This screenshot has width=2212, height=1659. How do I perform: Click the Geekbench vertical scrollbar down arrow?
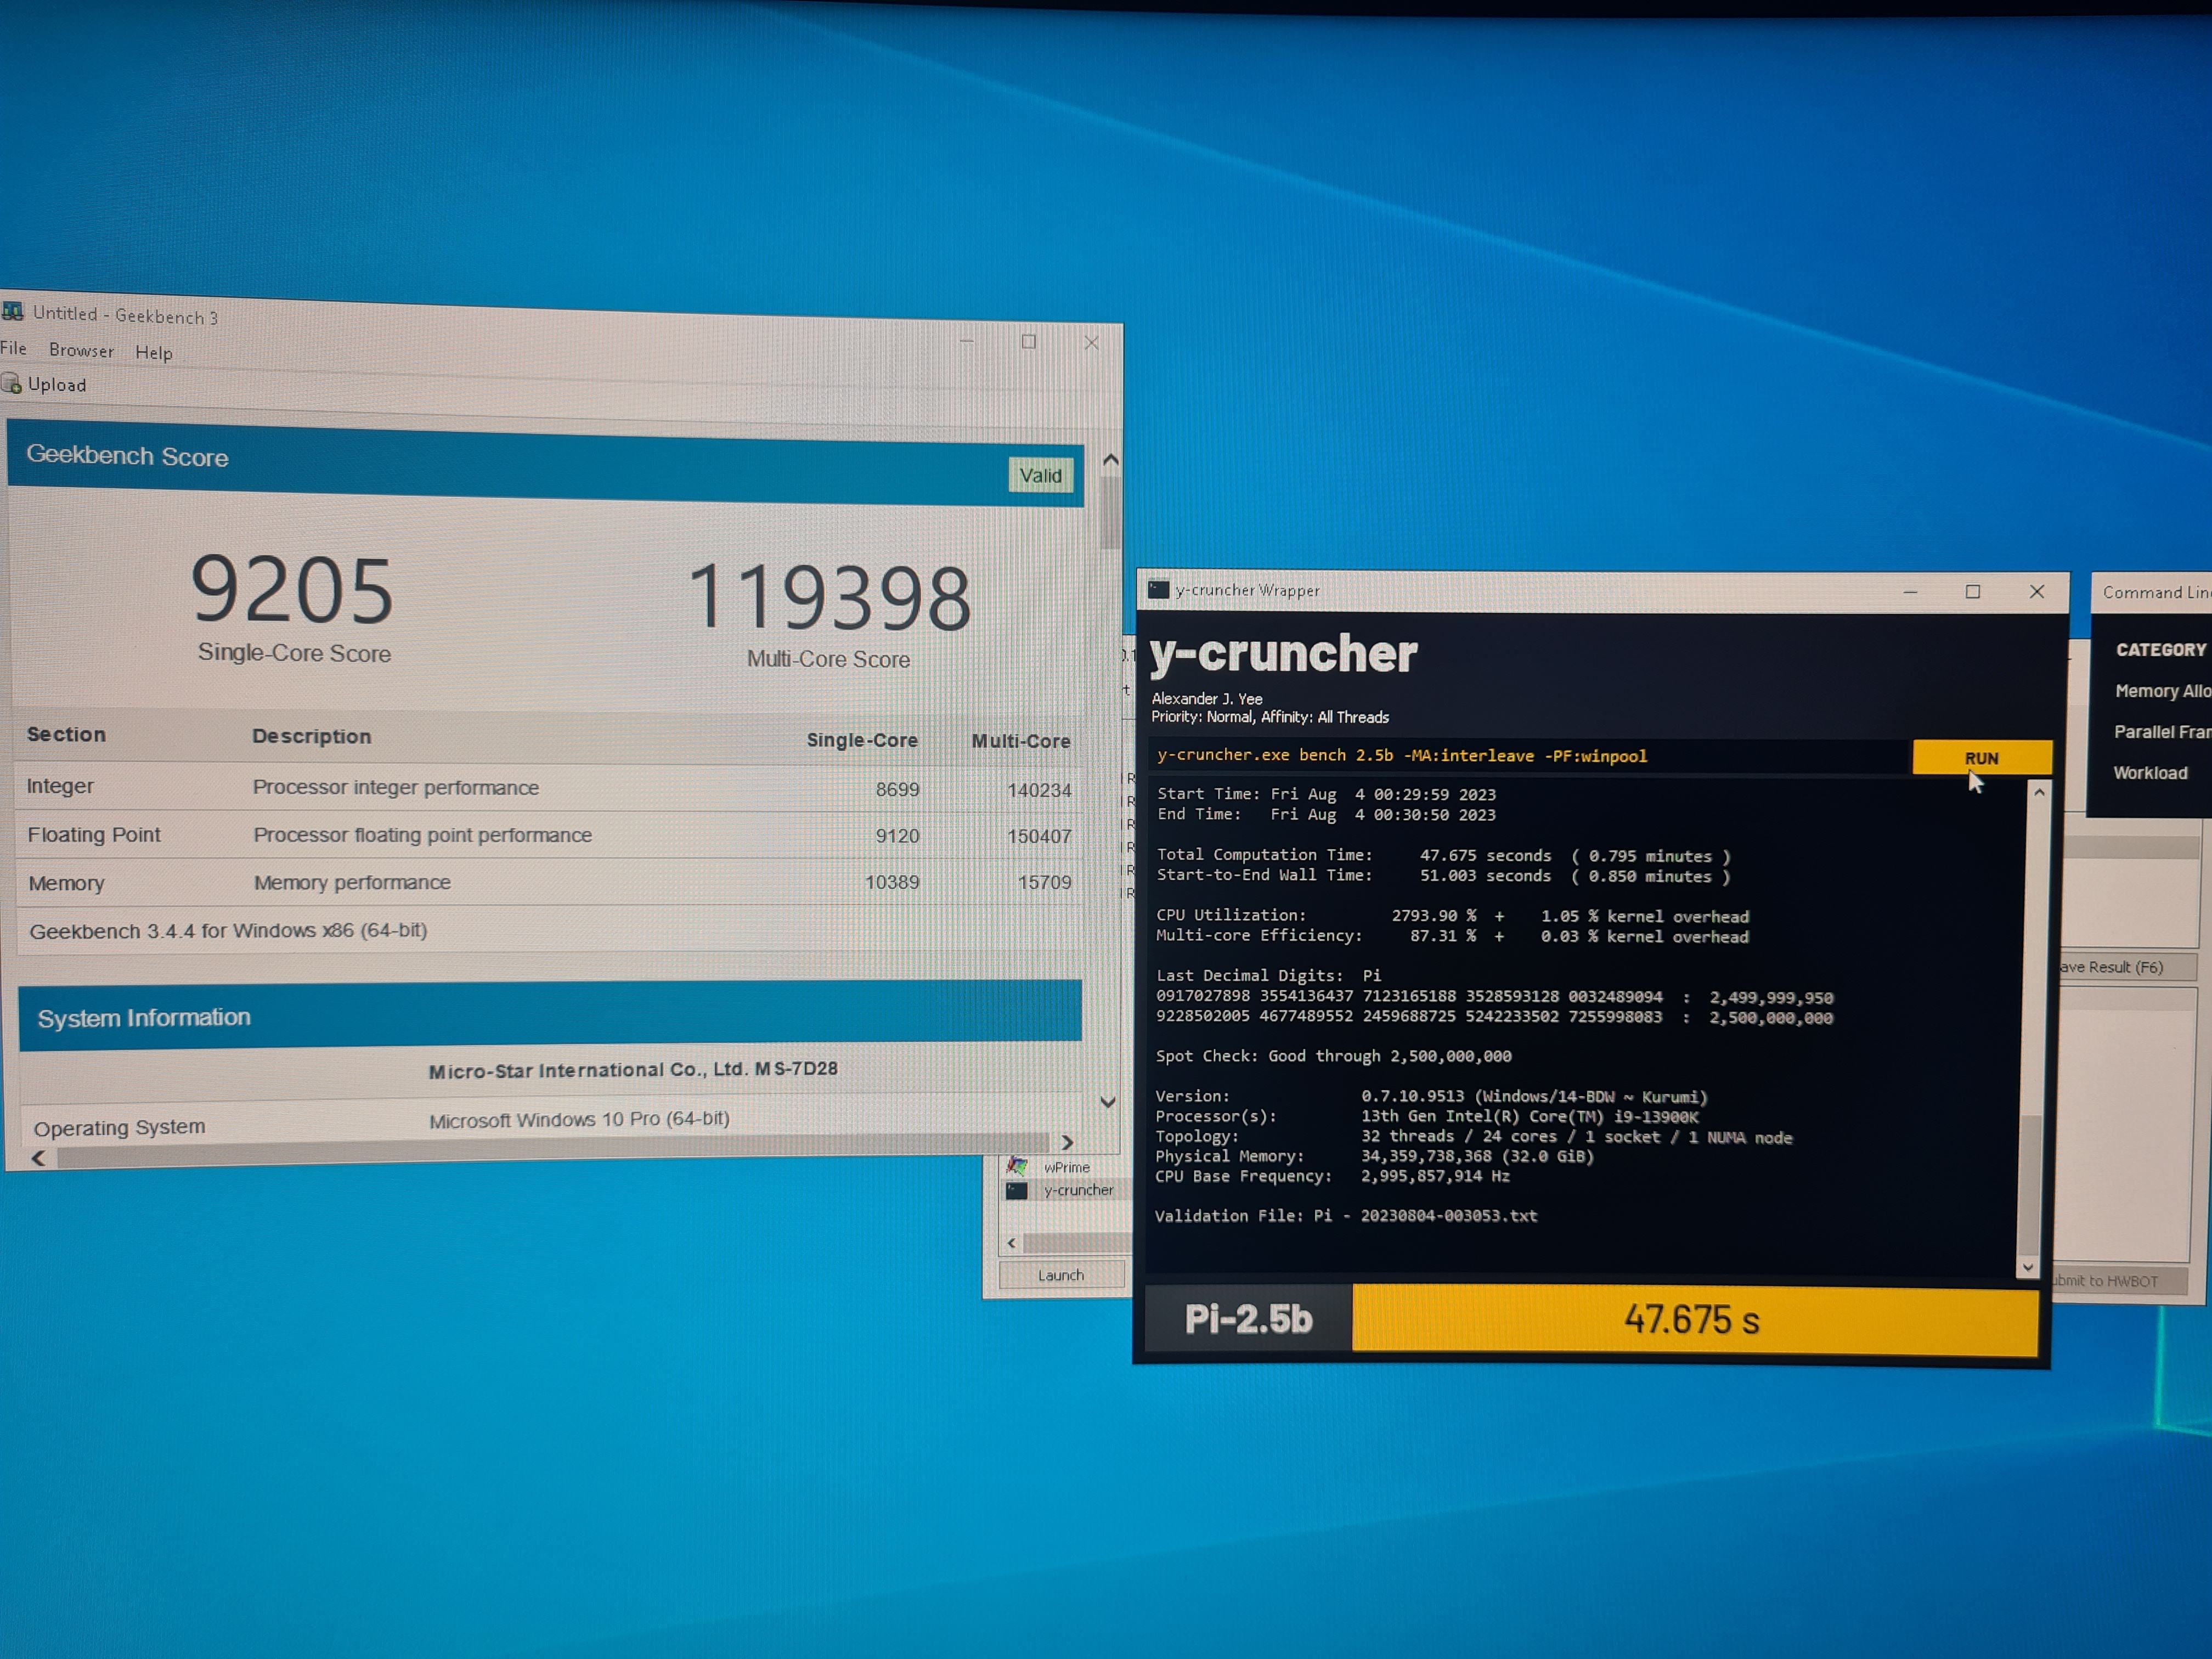[x=1108, y=1102]
